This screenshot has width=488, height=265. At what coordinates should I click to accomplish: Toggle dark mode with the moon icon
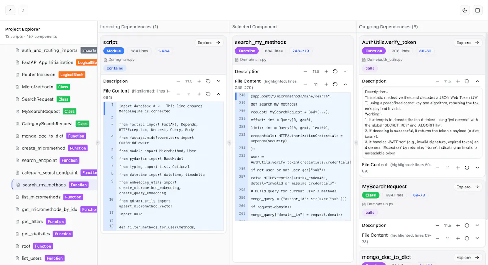coord(465,10)
